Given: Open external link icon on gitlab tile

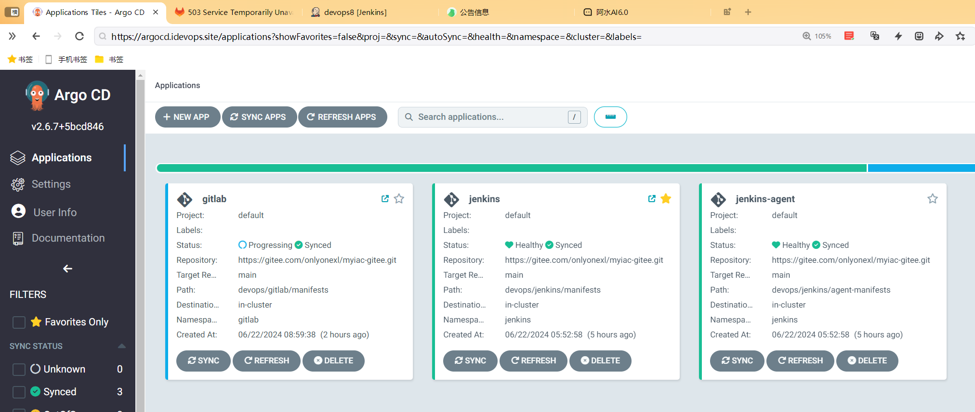Looking at the screenshot, I should [x=385, y=199].
